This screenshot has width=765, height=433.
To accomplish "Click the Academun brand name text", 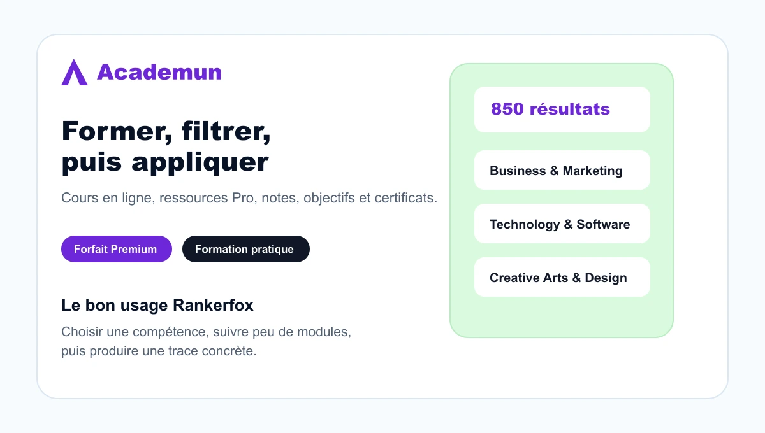I will click(159, 72).
